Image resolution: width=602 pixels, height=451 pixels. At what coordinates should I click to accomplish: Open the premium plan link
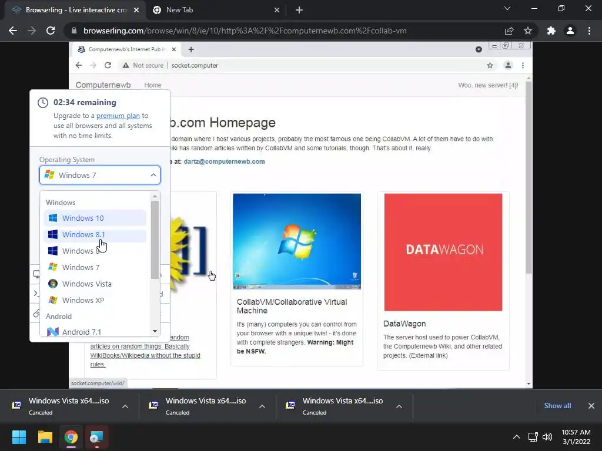pyautogui.click(x=118, y=116)
